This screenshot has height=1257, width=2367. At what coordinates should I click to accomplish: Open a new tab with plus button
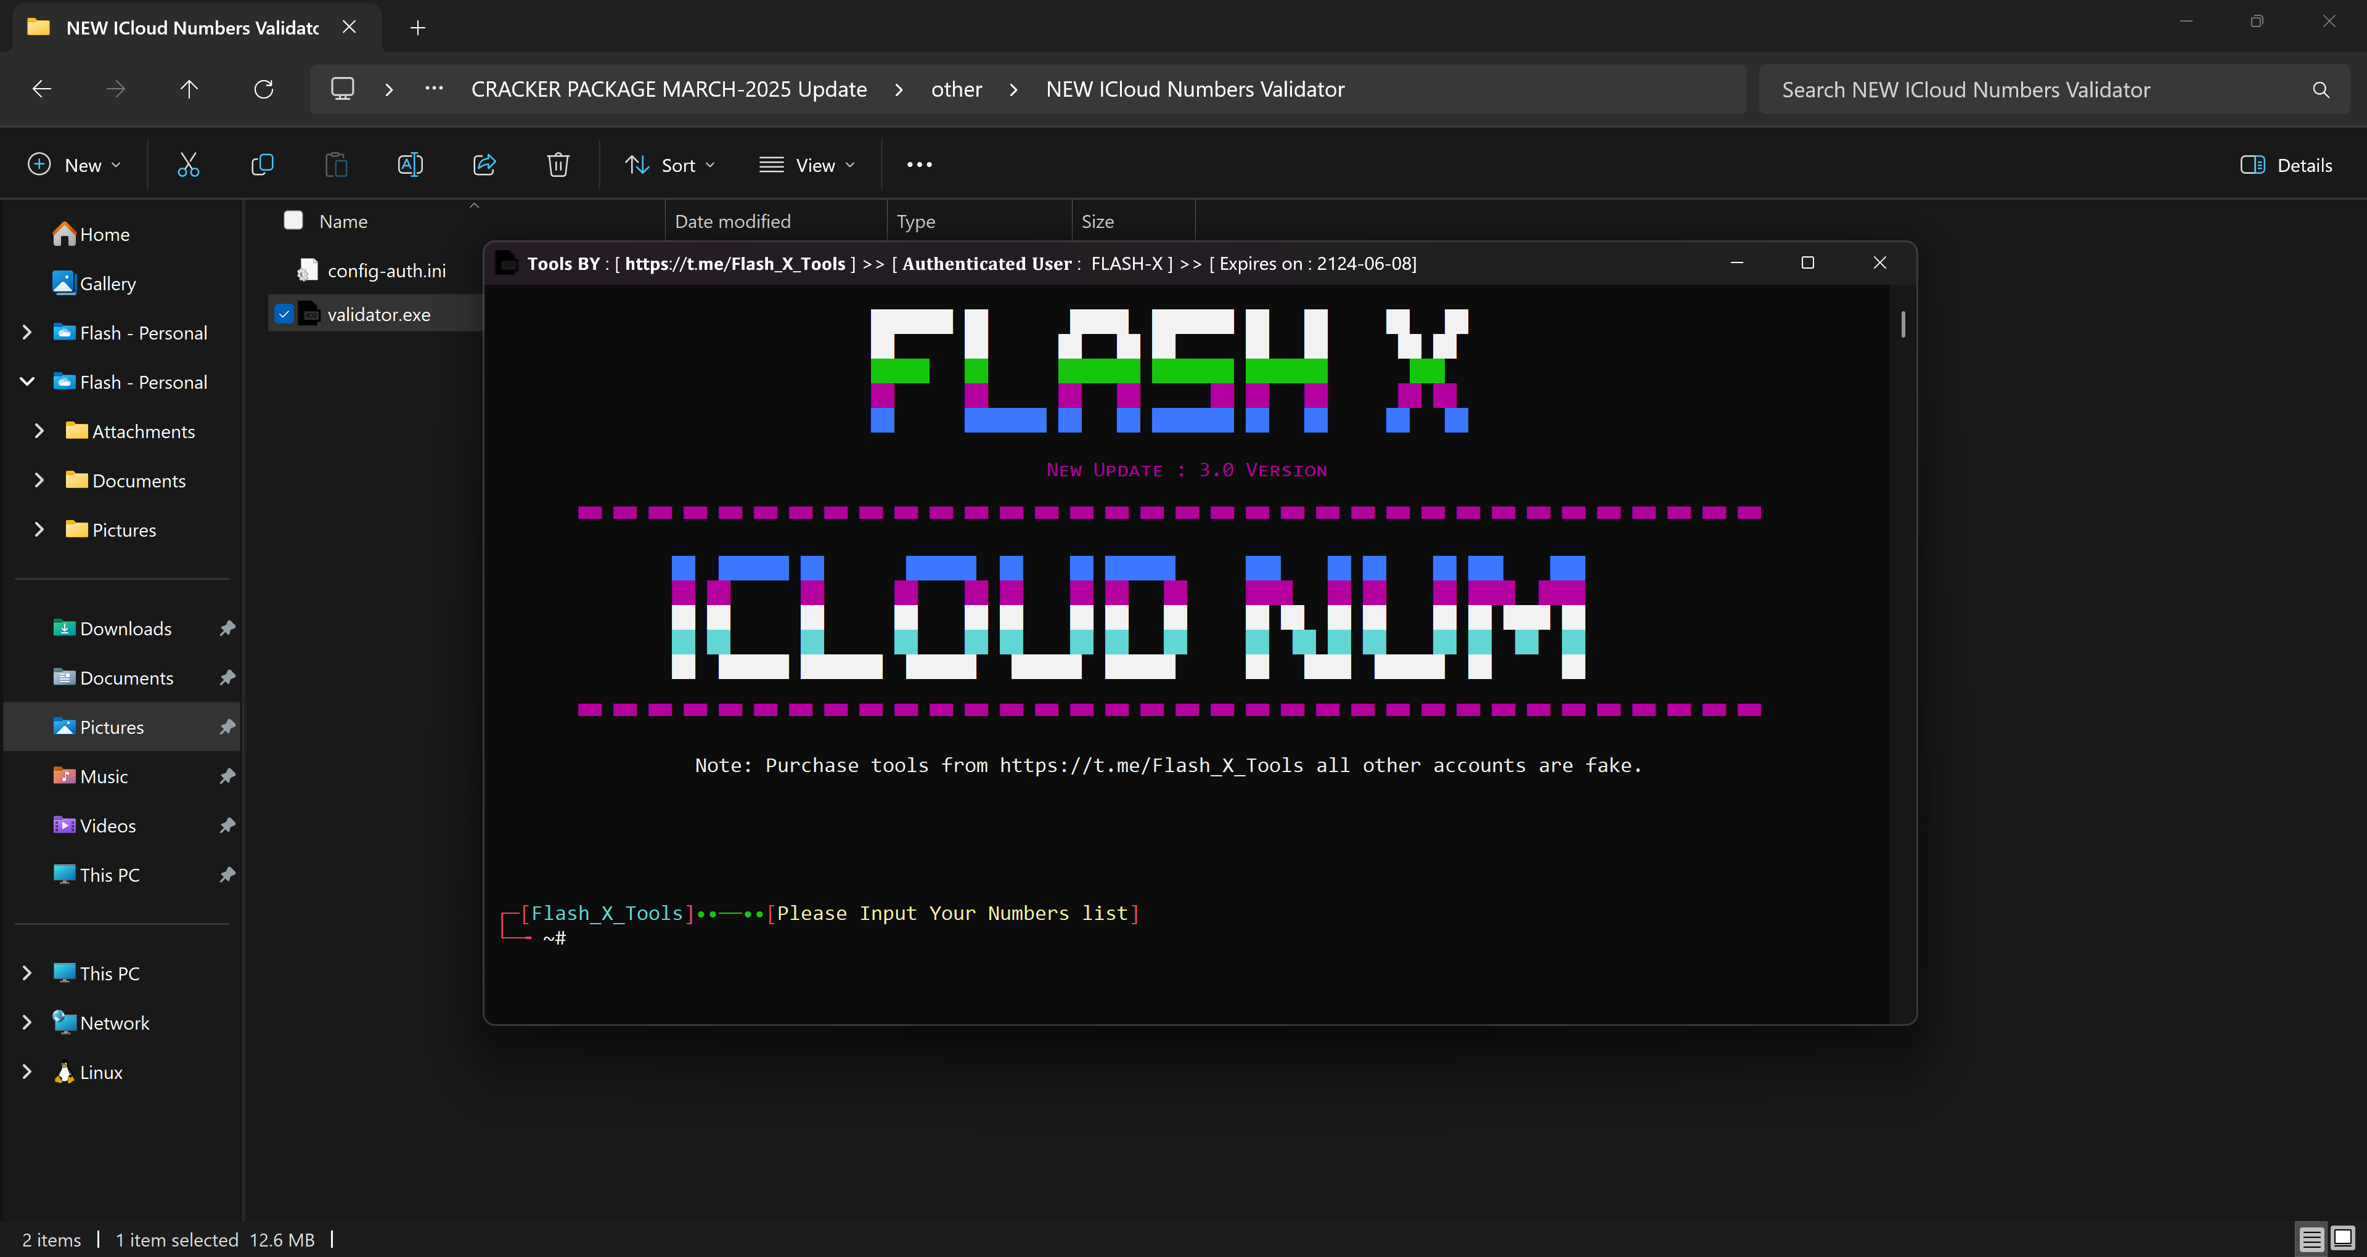(x=417, y=28)
